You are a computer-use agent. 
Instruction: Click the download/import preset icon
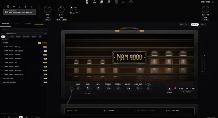tap(25, 6)
